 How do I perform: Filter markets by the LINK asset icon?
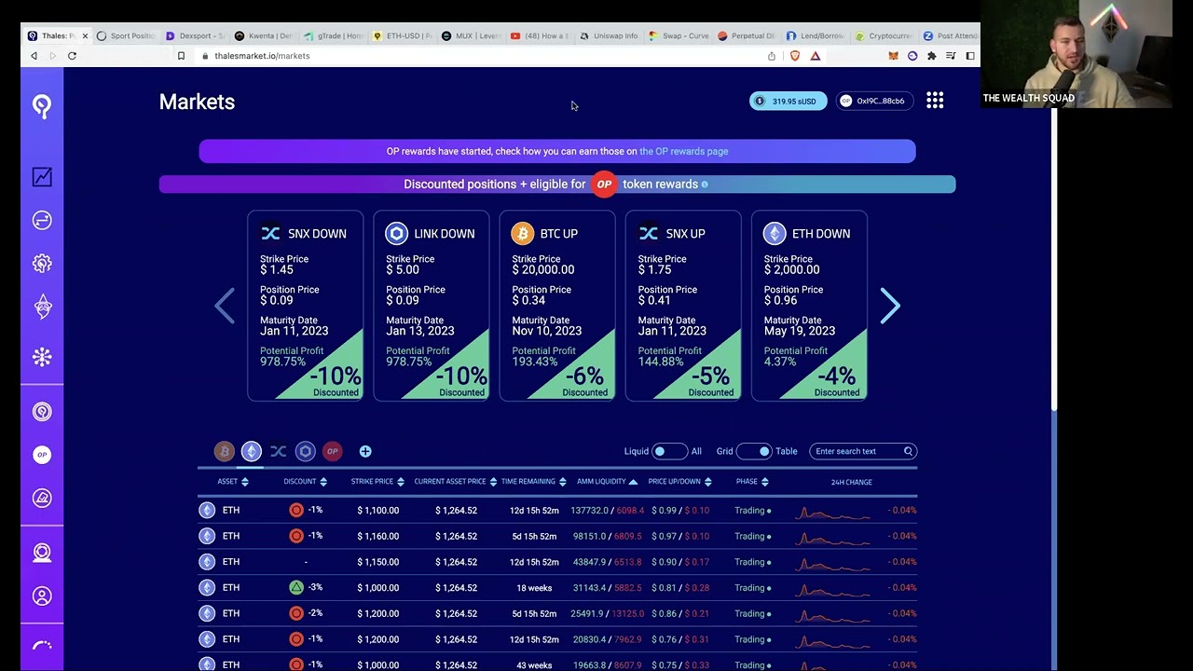point(306,451)
